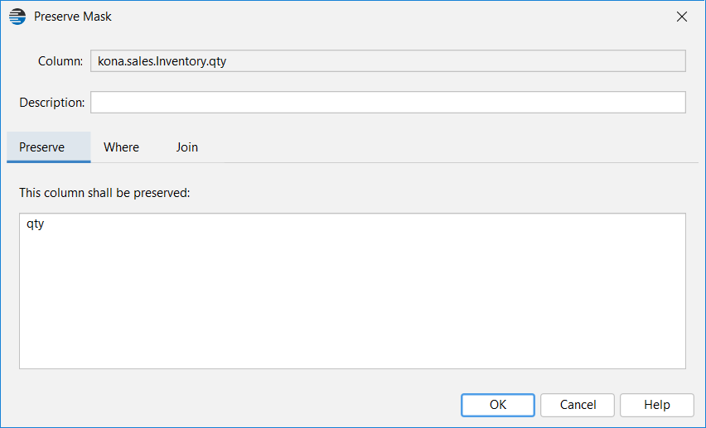
Task: Dismiss dialog using the X icon
Action: coord(682,17)
